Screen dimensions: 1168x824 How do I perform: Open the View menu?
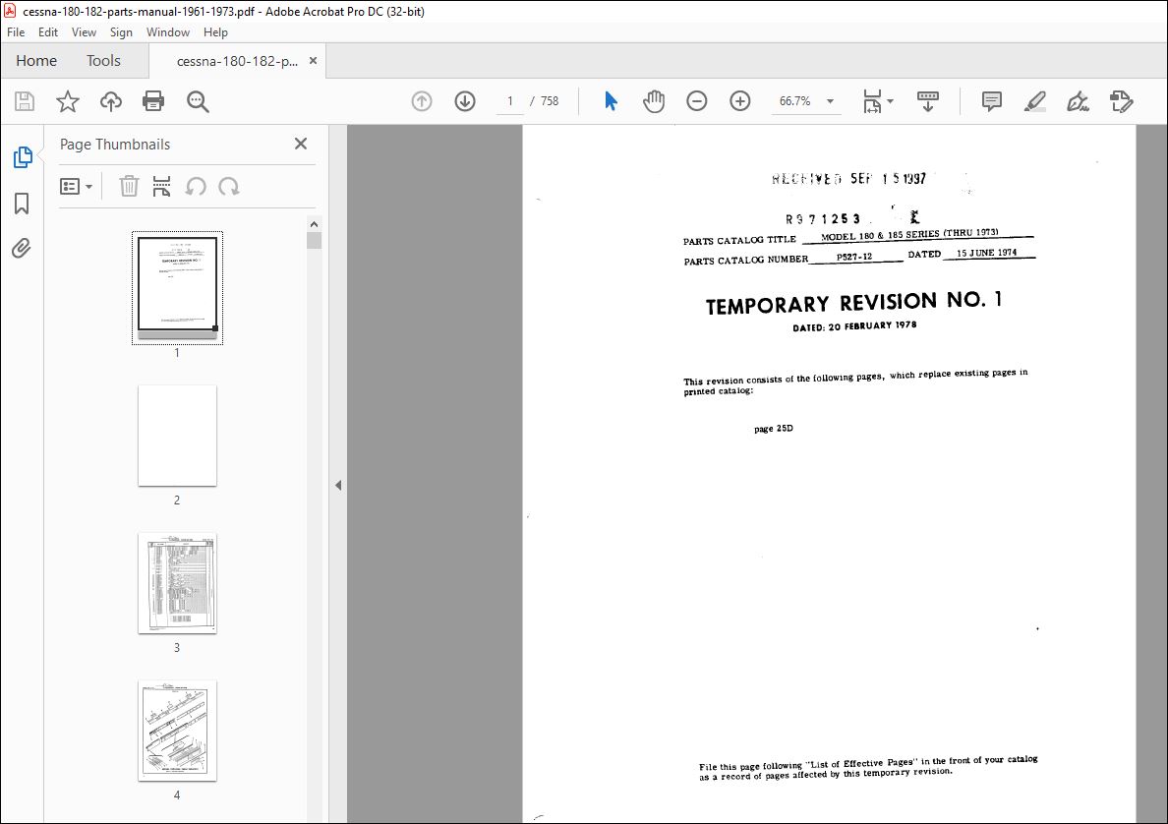[x=84, y=32]
